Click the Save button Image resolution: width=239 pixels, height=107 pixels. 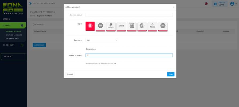pos(171,74)
